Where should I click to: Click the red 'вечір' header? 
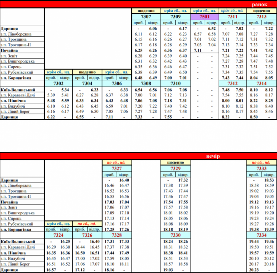pos(213,156)
